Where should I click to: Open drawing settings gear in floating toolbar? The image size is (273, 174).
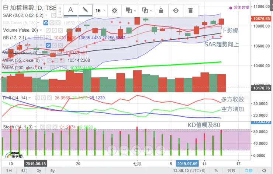coord(114,11)
